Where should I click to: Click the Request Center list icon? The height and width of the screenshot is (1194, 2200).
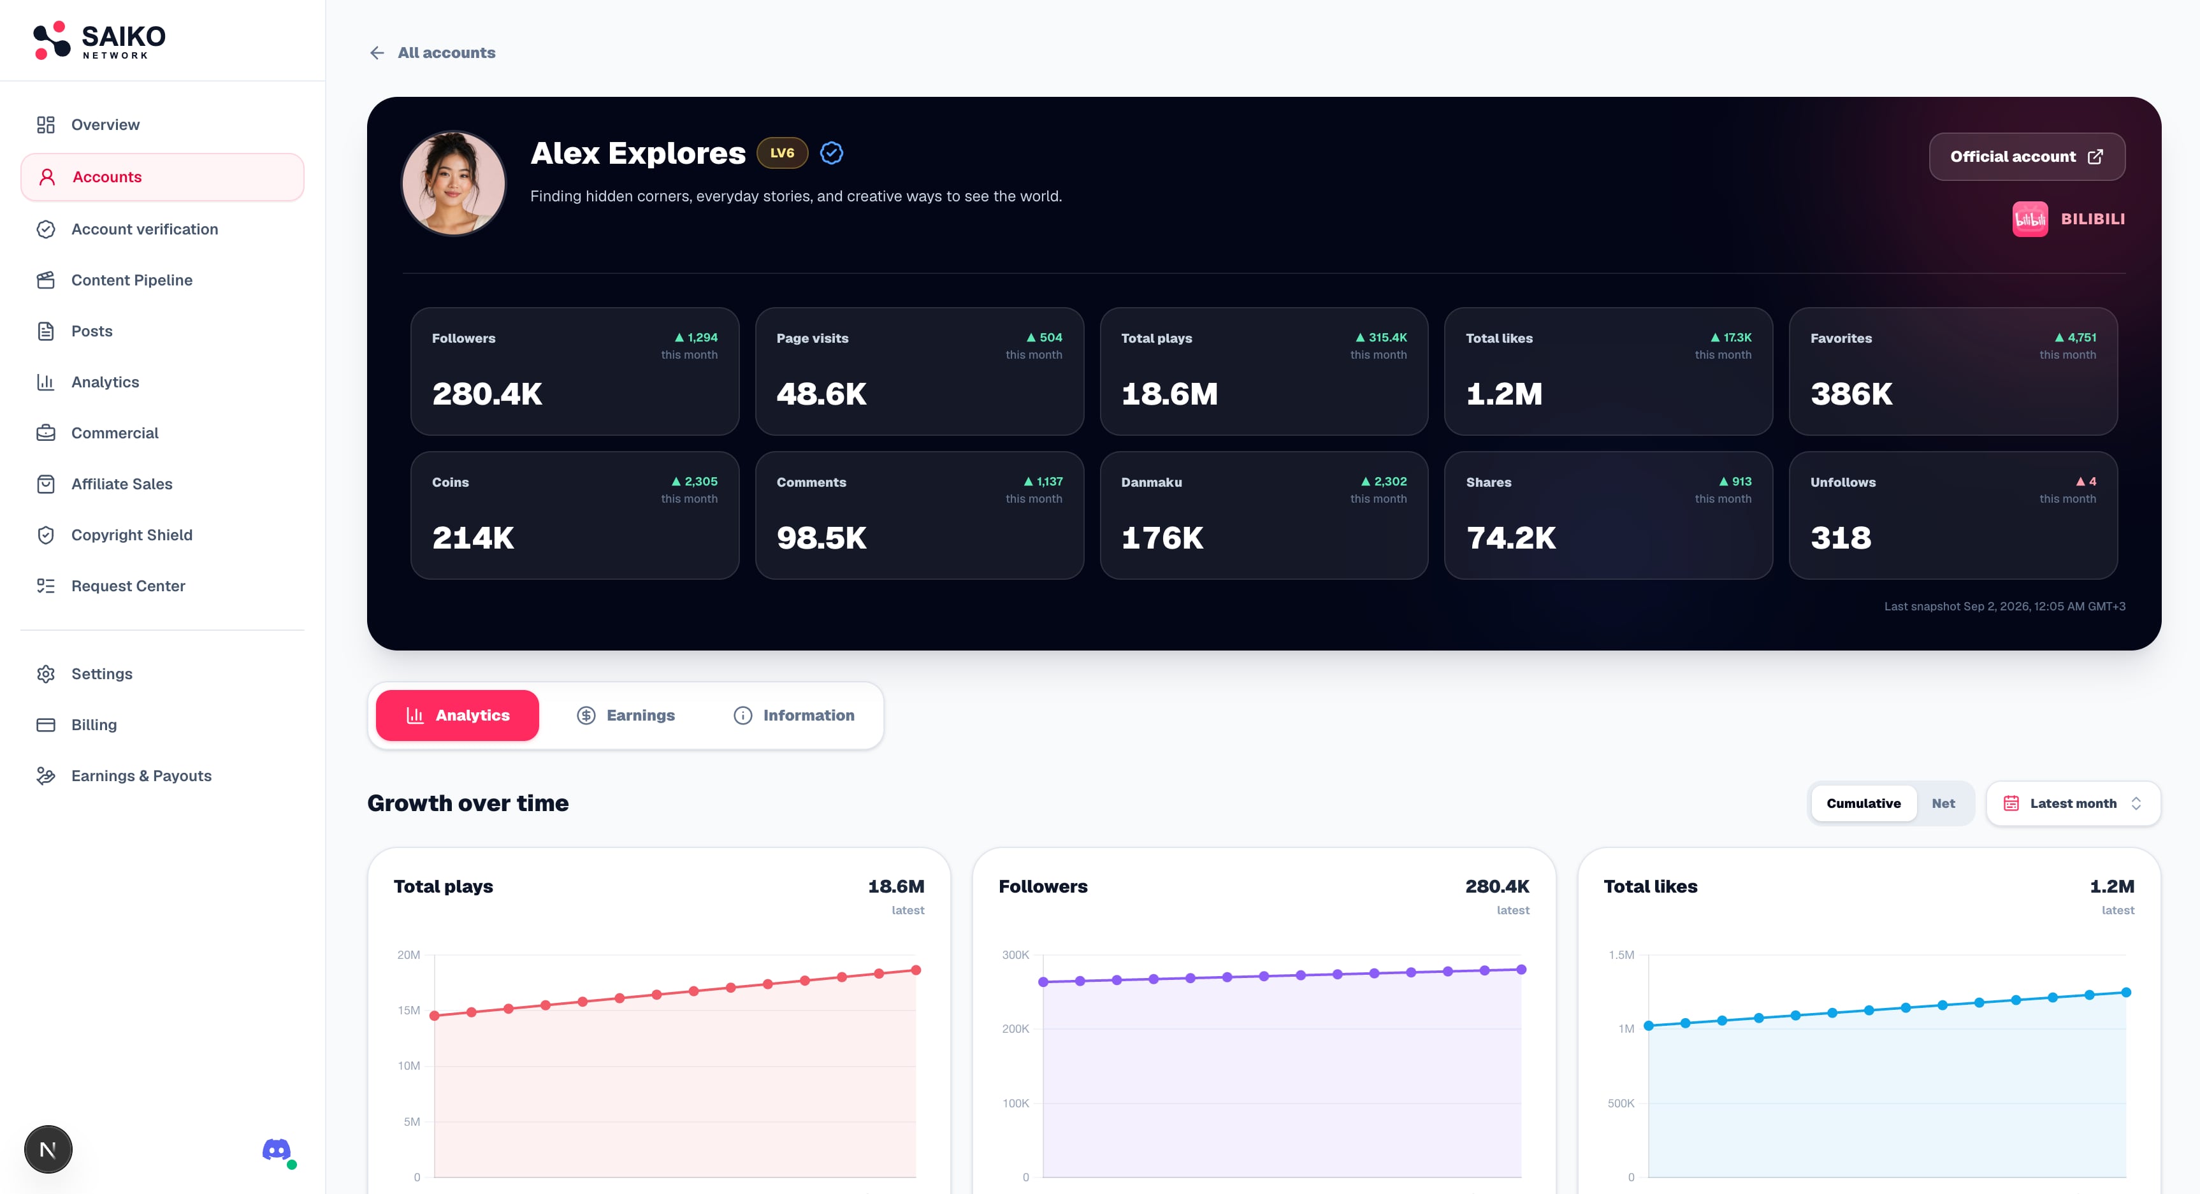(x=46, y=586)
